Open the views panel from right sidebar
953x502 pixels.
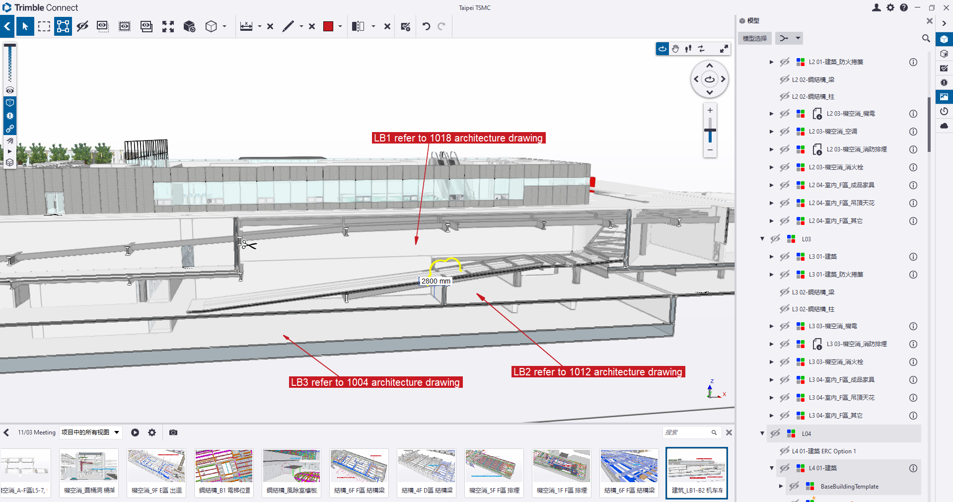click(x=944, y=97)
